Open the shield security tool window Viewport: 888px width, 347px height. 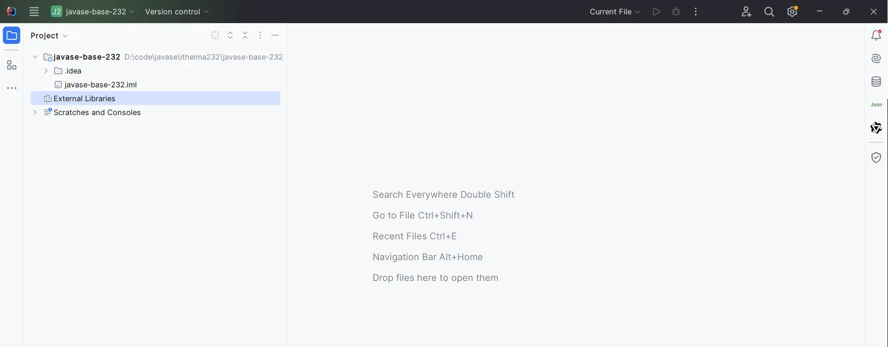(876, 158)
